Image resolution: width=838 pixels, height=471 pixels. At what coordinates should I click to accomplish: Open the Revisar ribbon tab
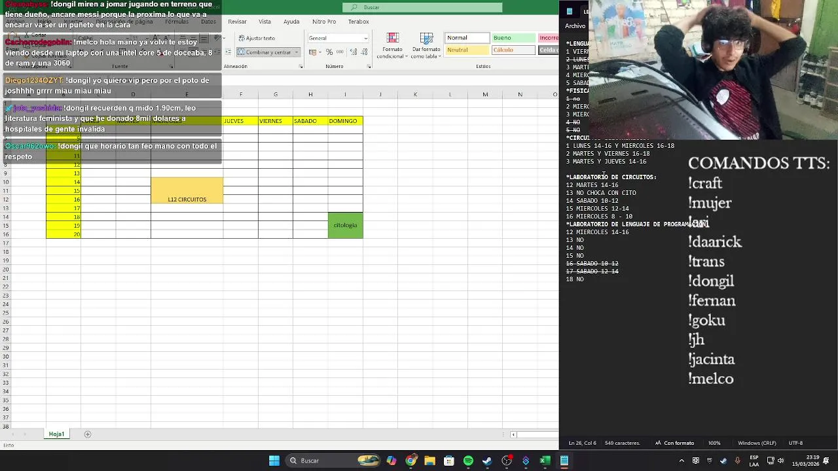click(x=237, y=22)
